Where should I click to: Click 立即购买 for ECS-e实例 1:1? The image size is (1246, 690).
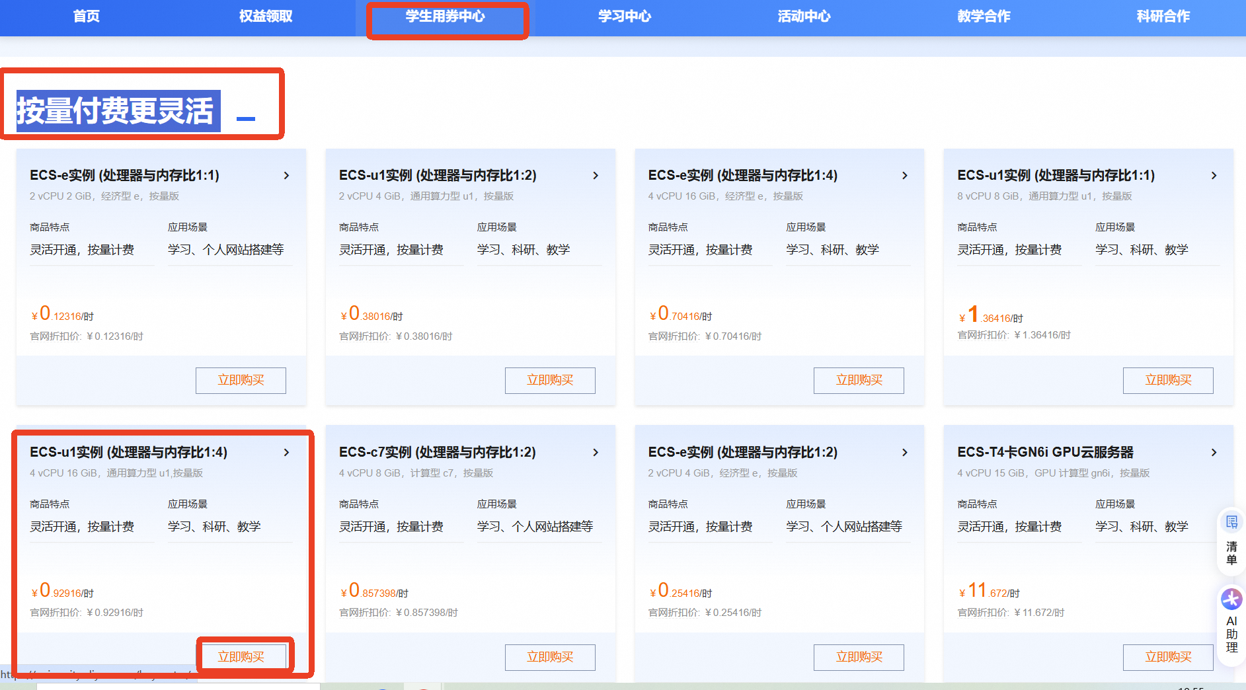(241, 381)
